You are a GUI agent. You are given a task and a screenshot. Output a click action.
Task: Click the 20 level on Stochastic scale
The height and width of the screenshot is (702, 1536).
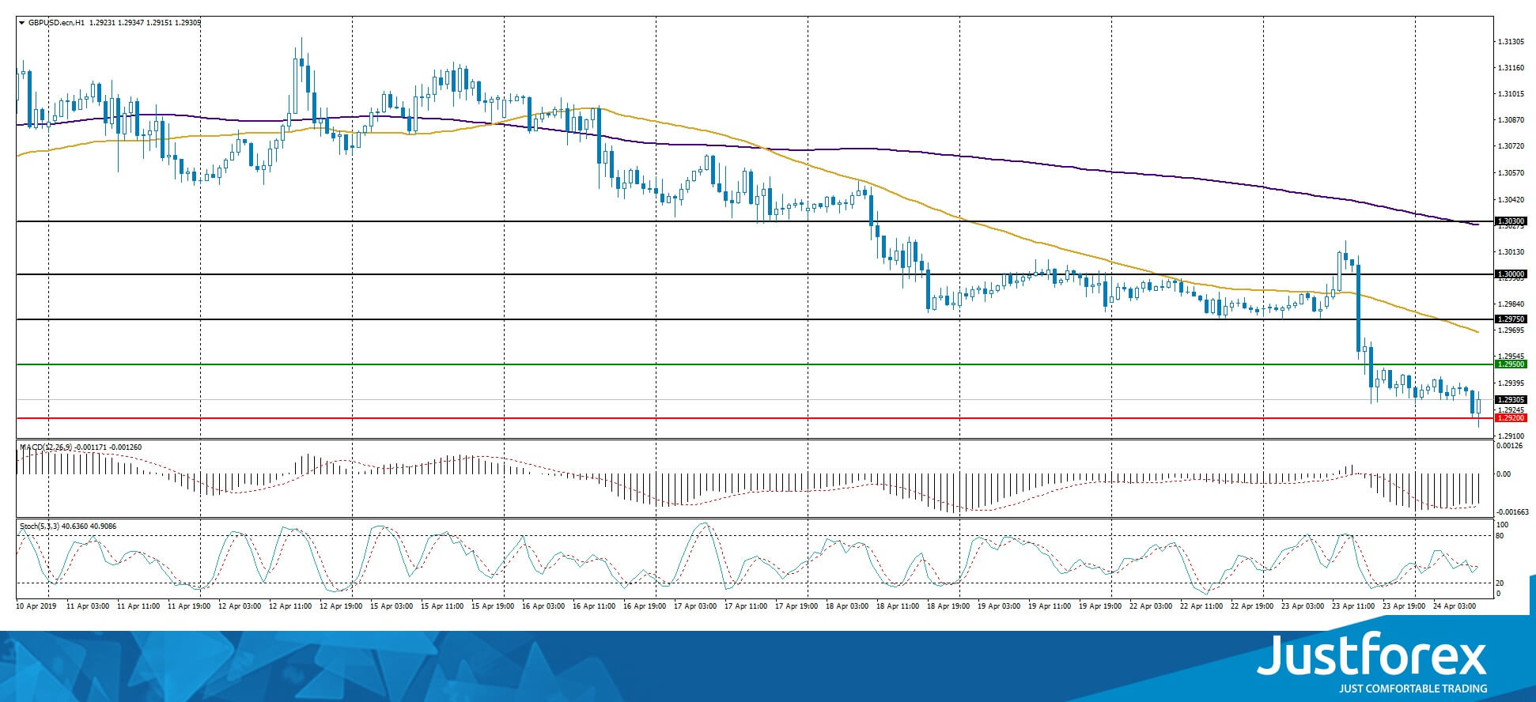point(1500,583)
